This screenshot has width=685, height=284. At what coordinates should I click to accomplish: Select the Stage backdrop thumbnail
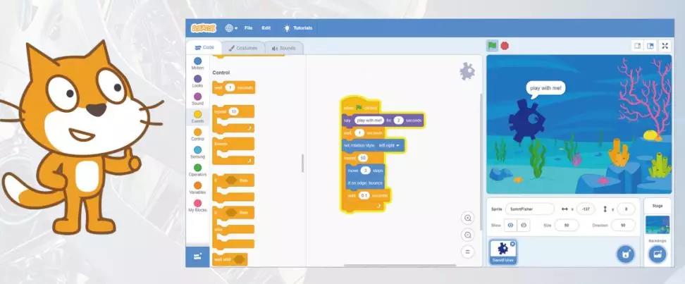(658, 225)
